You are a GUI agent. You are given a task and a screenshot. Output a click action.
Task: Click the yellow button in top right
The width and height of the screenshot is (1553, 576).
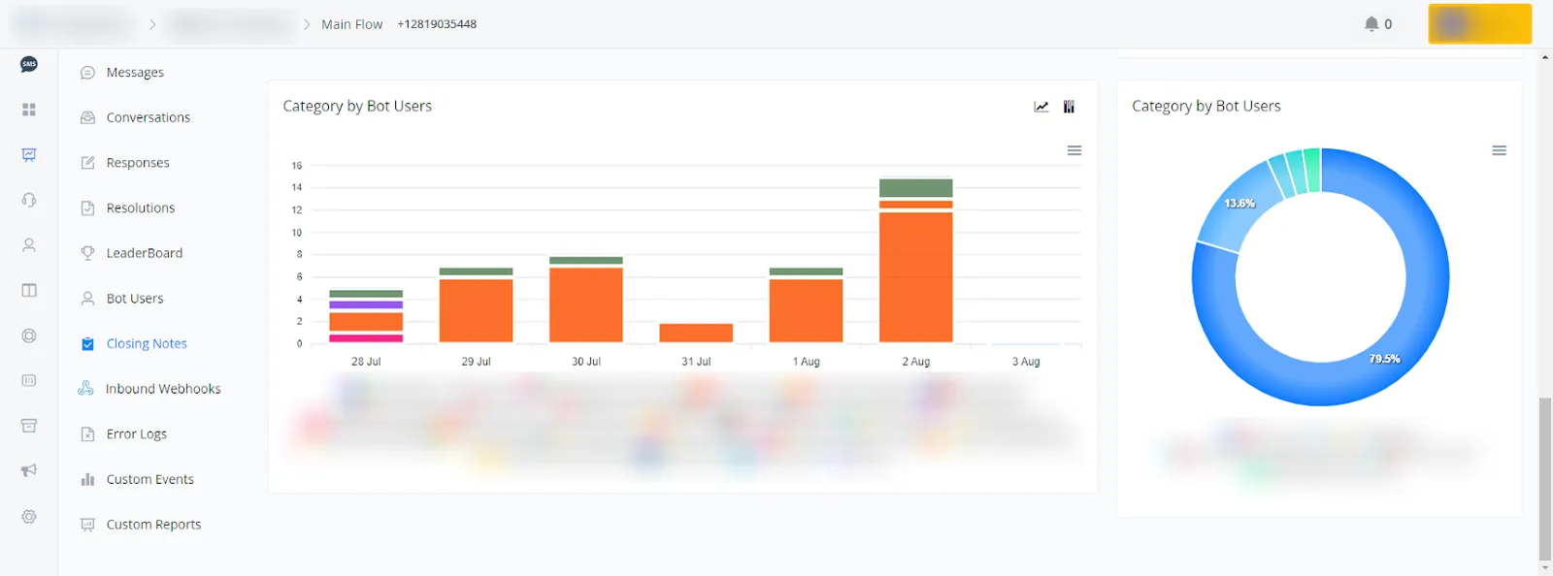(x=1480, y=24)
